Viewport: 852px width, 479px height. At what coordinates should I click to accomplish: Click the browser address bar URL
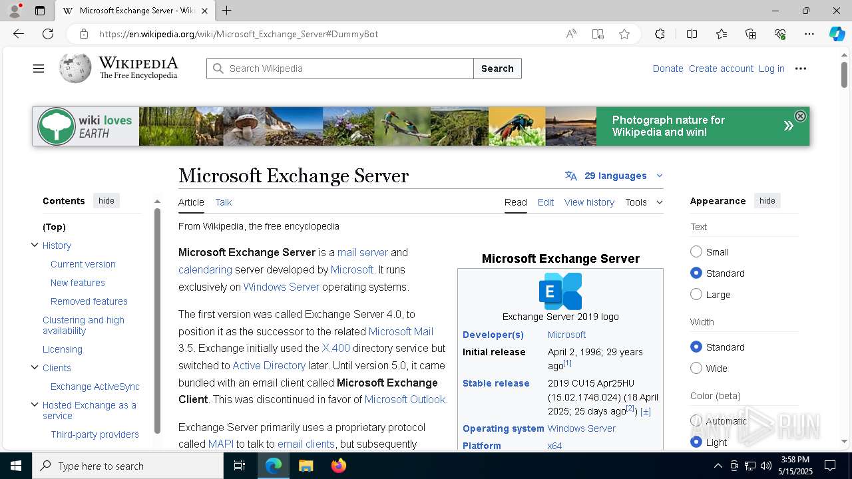tap(238, 34)
